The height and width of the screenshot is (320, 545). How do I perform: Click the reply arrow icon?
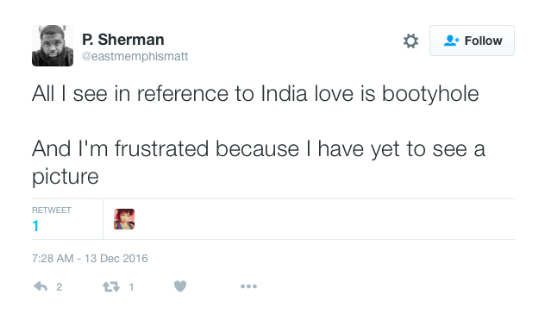coord(41,286)
